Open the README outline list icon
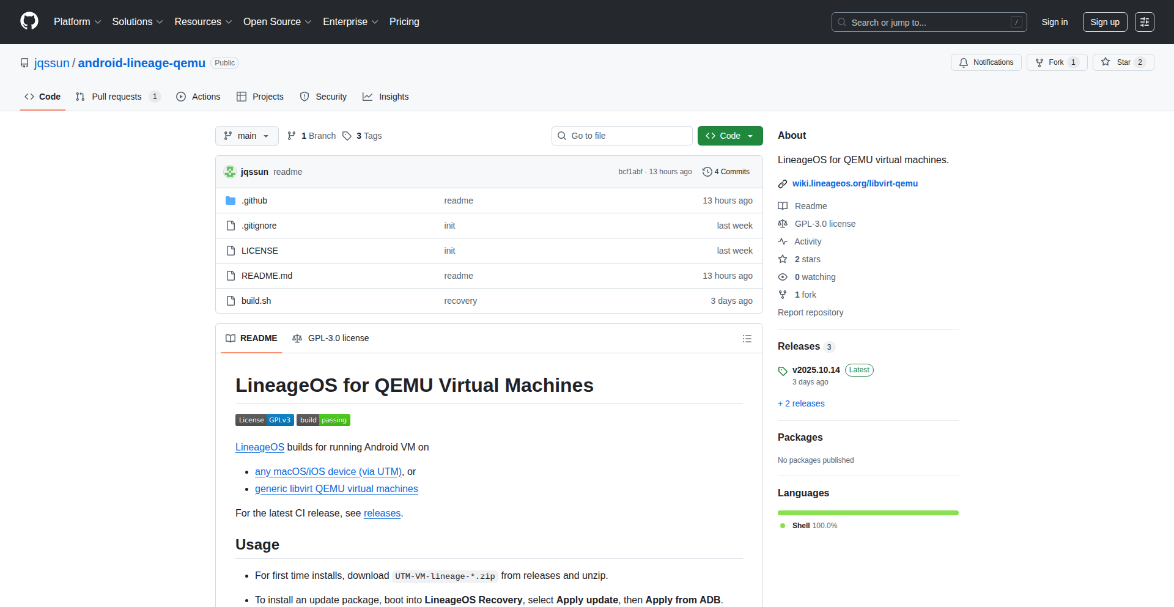 click(747, 339)
